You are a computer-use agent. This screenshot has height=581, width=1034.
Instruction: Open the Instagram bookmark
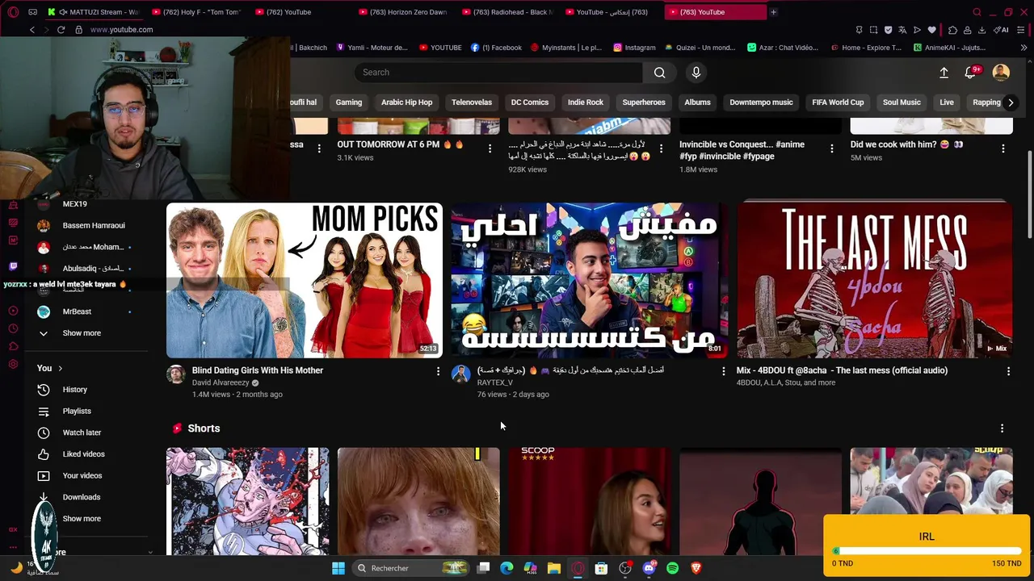pos(634,48)
